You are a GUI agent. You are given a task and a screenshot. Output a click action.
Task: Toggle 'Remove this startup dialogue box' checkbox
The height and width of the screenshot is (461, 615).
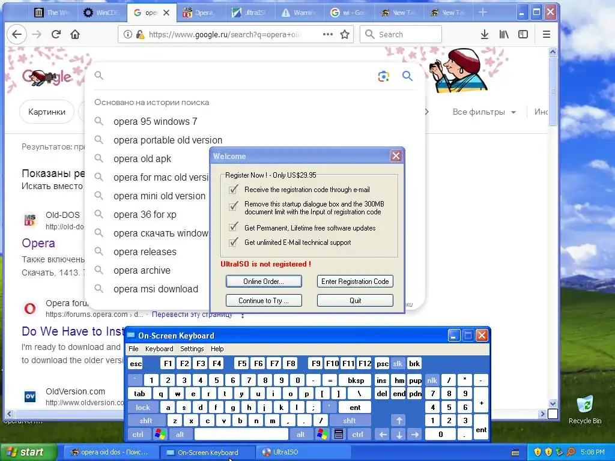coord(234,205)
